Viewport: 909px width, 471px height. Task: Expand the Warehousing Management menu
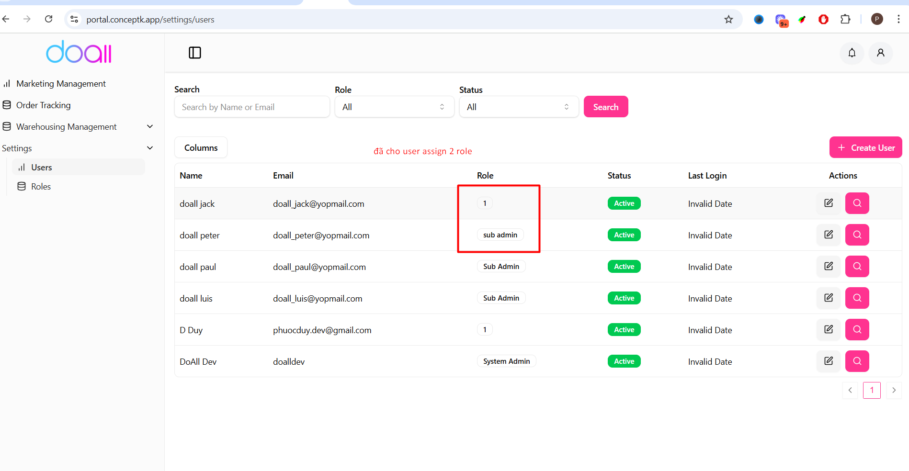coord(150,127)
